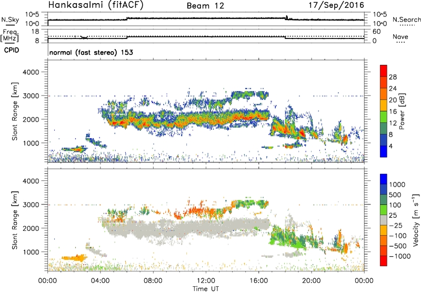Image resolution: width=421 pixels, height=292 pixels.
Task: Click the '-500' velocity colorbar tick
Action: (x=398, y=246)
